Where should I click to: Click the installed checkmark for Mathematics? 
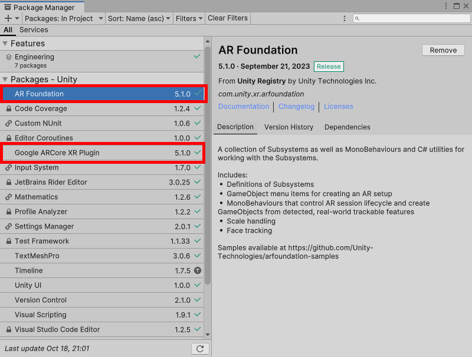[x=198, y=197]
